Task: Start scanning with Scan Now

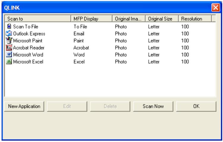Action: point(153,106)
